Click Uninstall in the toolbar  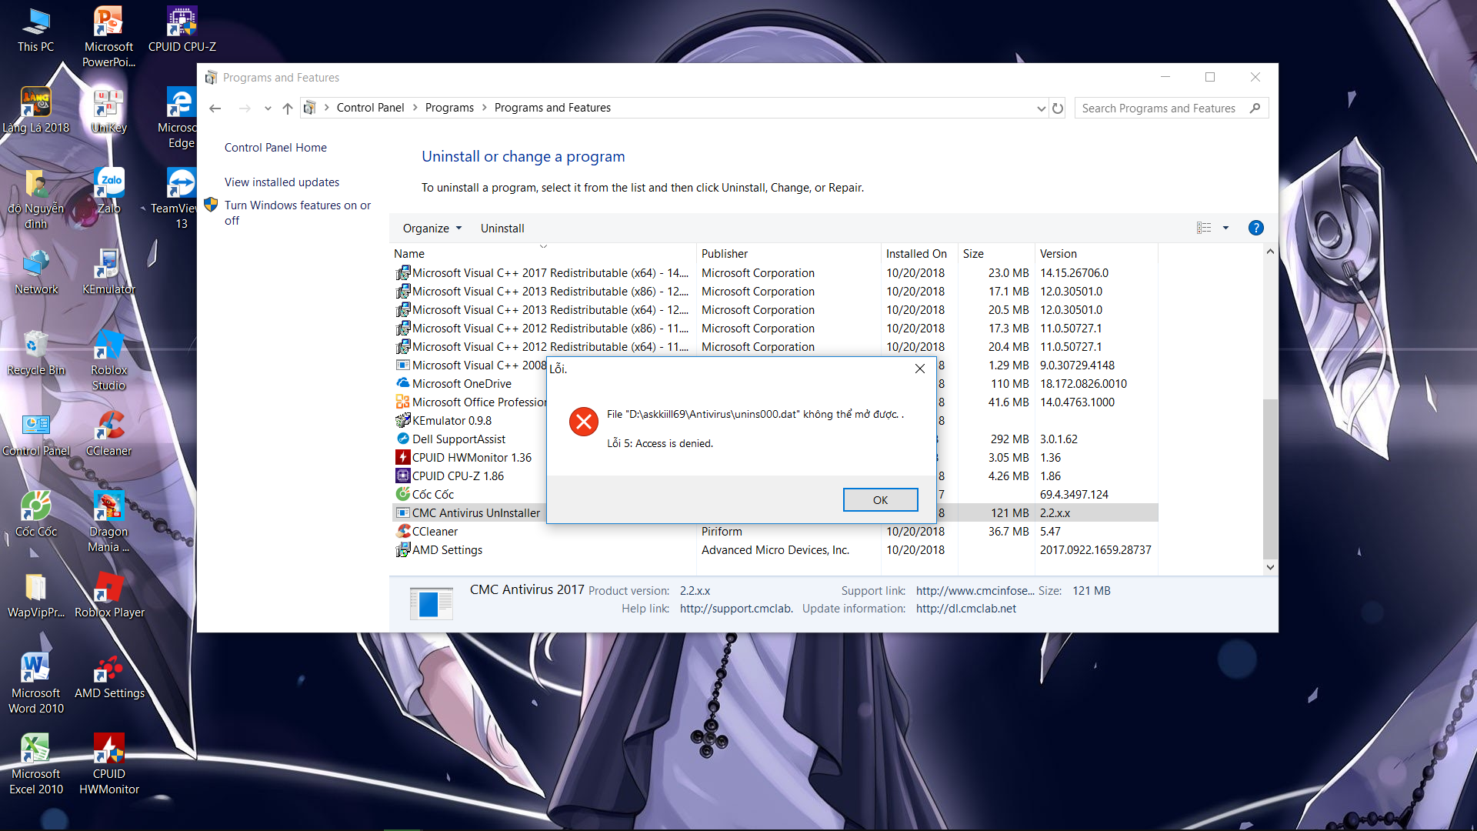[502, 229]
